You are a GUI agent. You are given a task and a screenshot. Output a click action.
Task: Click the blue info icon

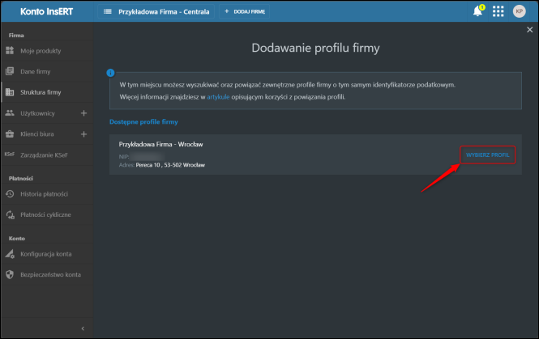pyautogui.click(x=110, y=73)
